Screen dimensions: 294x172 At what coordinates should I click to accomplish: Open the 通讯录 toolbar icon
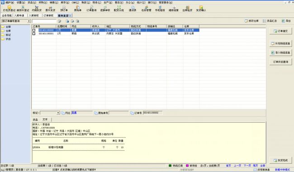(133, 9)
